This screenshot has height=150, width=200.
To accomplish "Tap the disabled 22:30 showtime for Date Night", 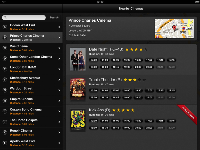I will (172, 67).
